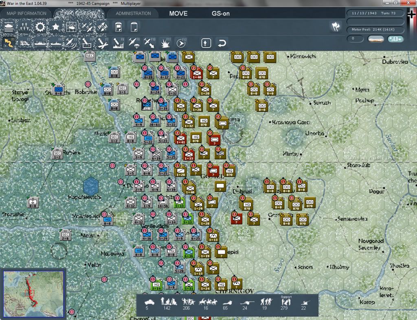The height and width of the screenshot is (320, 417).
Task: Select the air base unit near Starushki
Action: pos(33,203)
